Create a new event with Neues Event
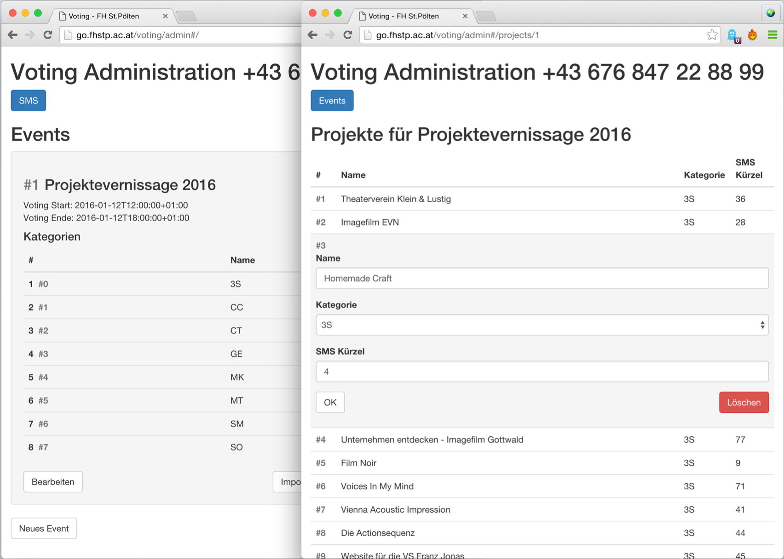784x559 pixels. [x=44, y=528]
